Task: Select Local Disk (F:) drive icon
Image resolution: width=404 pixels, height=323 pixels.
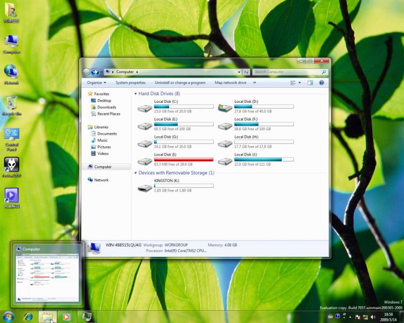Action: click(225, 126)
